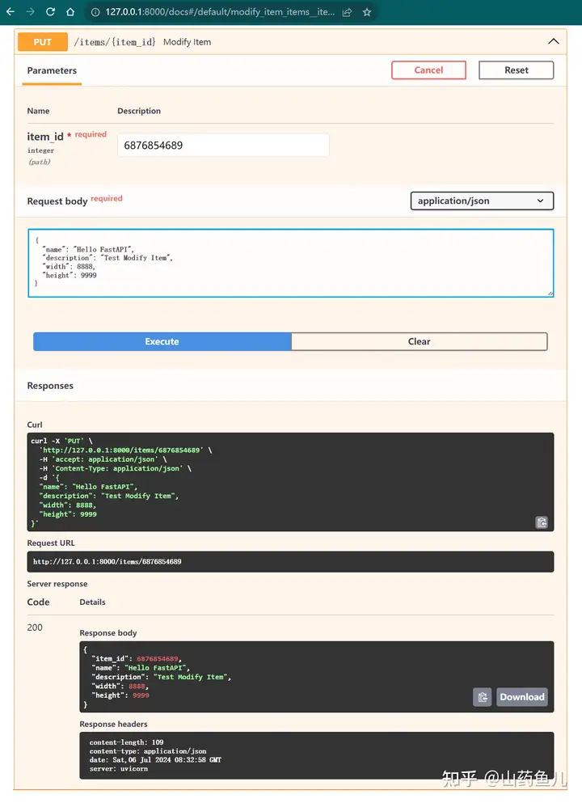View site information icon in address bar
This screenshot has width=582, height=803.
pyautogui.click(x=95, y=12)
